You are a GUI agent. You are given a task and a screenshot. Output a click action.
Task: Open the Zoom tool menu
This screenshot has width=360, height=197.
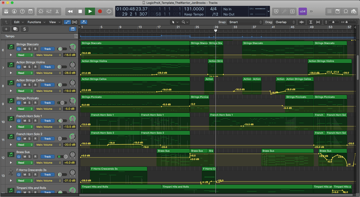185,22
